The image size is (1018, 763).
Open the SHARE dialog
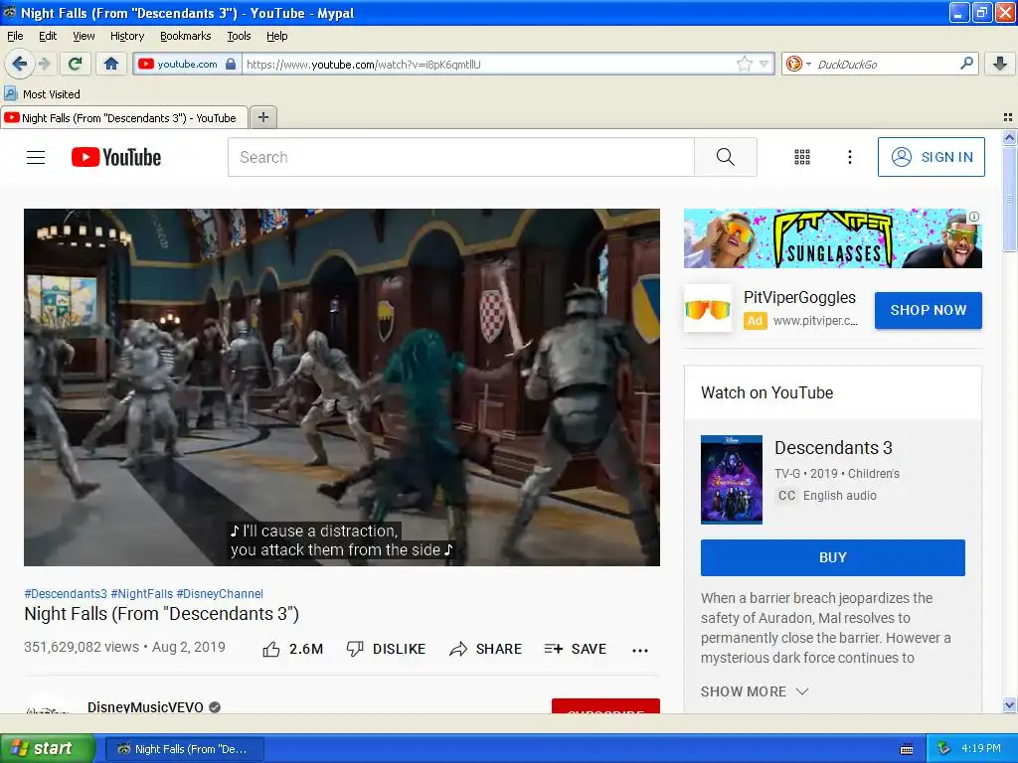point(485,649)
